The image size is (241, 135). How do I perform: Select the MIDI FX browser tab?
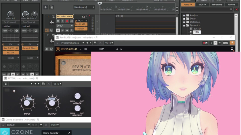click(202, 4)
